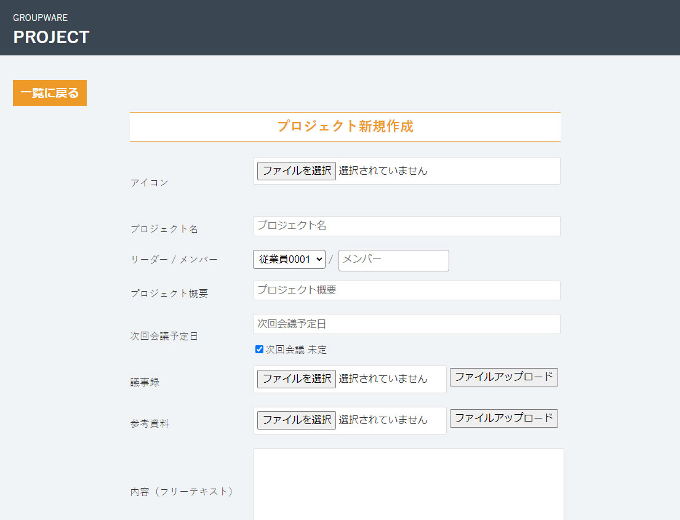Click 選択されていません text in 参考資料 row
680x520 pixels.
[x=383, y=420]
